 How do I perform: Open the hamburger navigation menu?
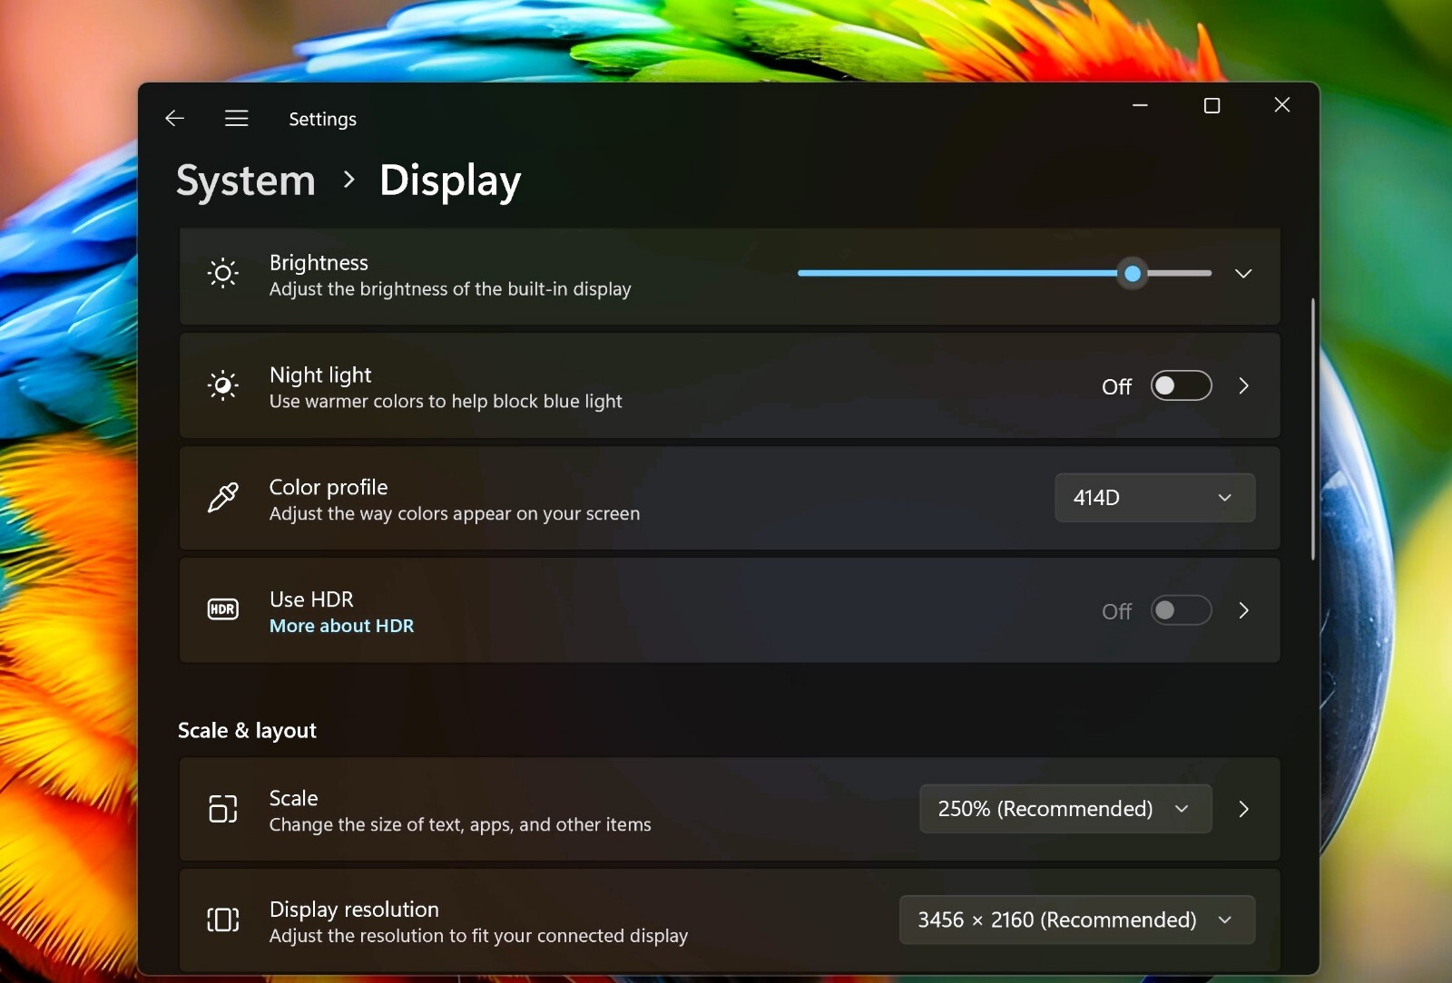pos(237,118)
